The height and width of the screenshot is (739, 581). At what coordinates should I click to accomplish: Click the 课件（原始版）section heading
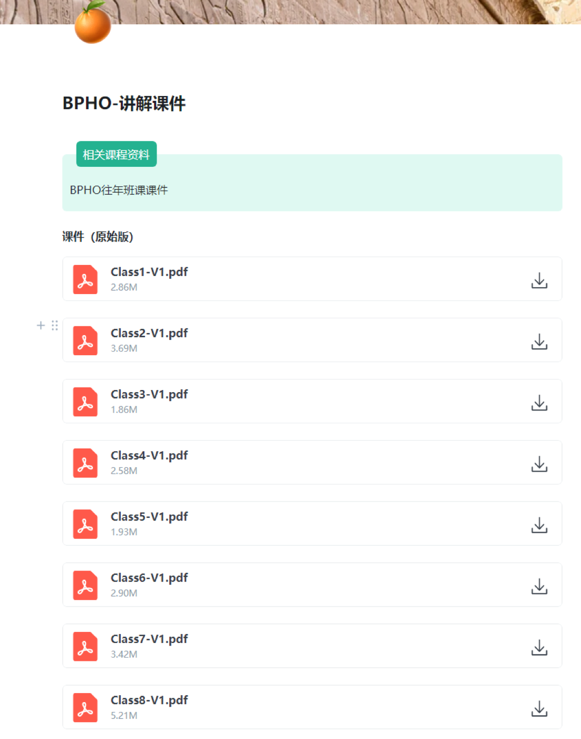pos(98,236)
